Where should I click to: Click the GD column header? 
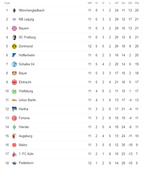click(x=130, y=3)
